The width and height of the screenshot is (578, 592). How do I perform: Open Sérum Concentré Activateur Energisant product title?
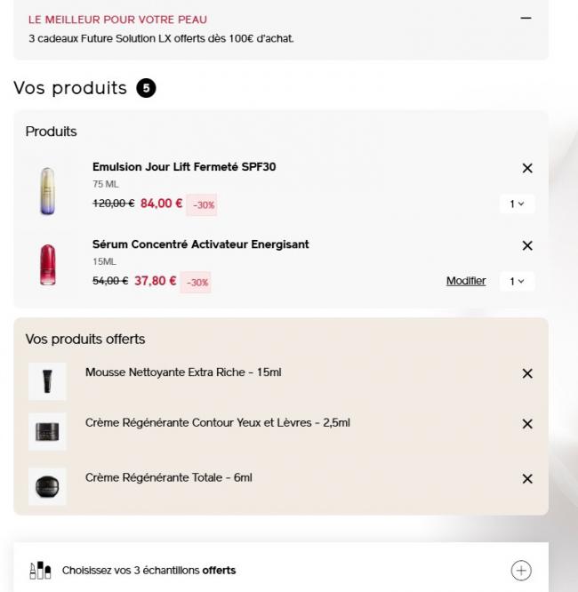[200, 244]
